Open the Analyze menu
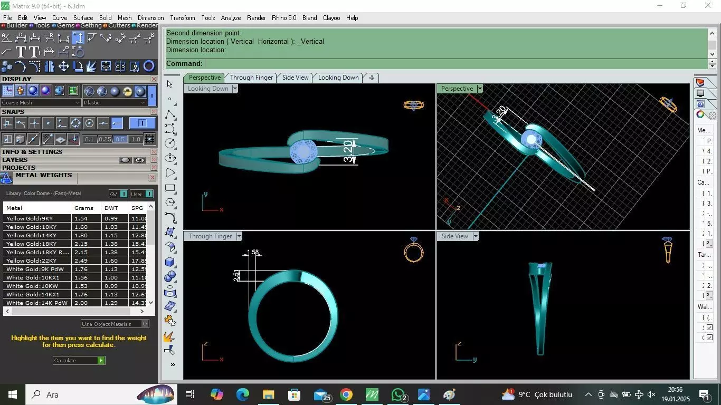 tap(231, 18)
